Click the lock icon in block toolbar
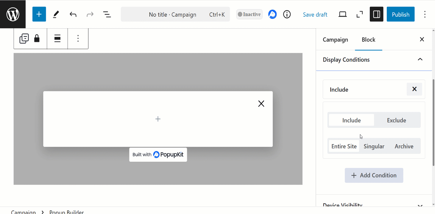The image size is (435, 214). (37, 39)
